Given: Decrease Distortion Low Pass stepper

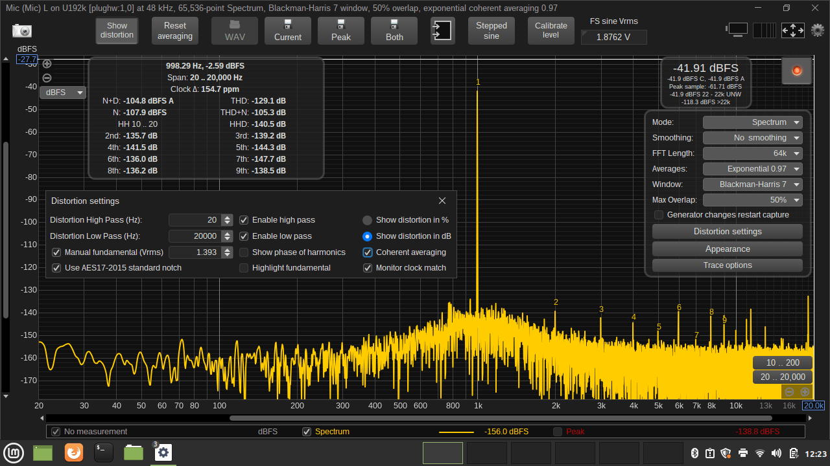Looking at the screenshot, I should 227,239.
